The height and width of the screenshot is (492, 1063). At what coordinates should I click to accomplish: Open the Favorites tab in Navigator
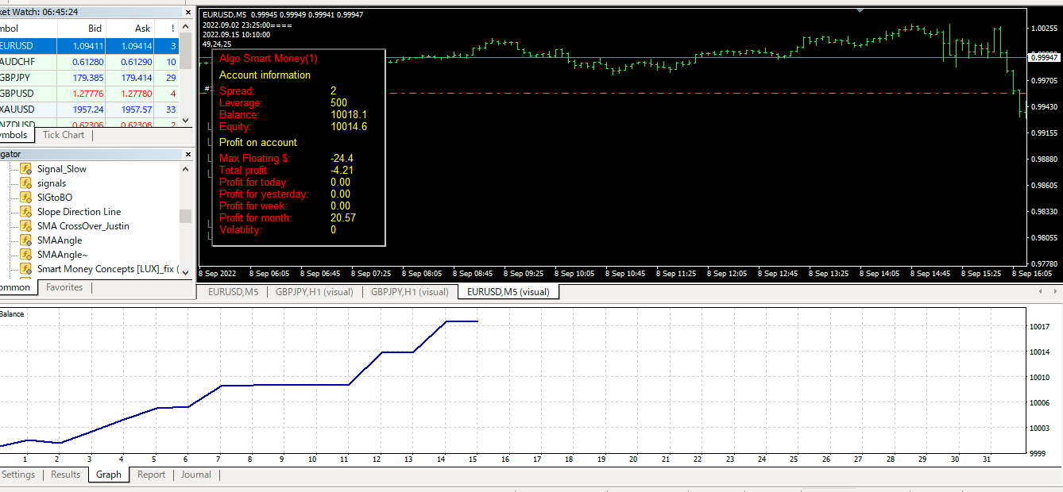pos(64,287)
